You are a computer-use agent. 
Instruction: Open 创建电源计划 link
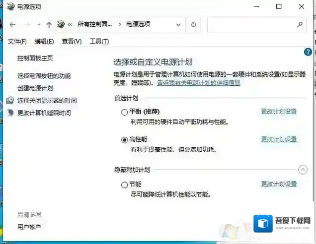(x=35, y=88)
